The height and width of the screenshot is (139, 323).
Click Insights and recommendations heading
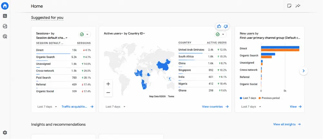[x=58, y=125]
